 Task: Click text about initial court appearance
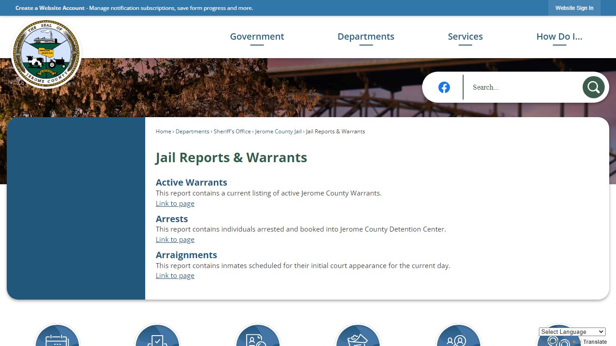coord(303,266)
